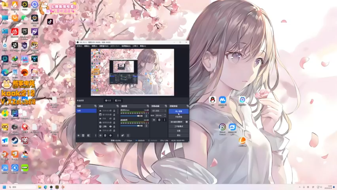The image size is (337, 190).
Task: Click the start virtual camera button
Action: click(177, 122)
